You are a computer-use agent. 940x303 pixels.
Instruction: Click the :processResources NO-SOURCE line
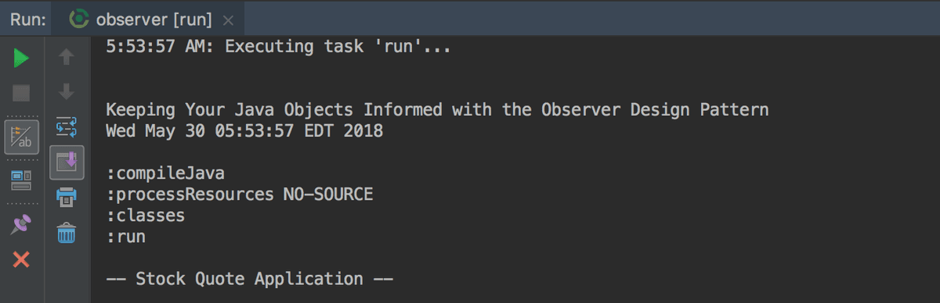(239, 194)
